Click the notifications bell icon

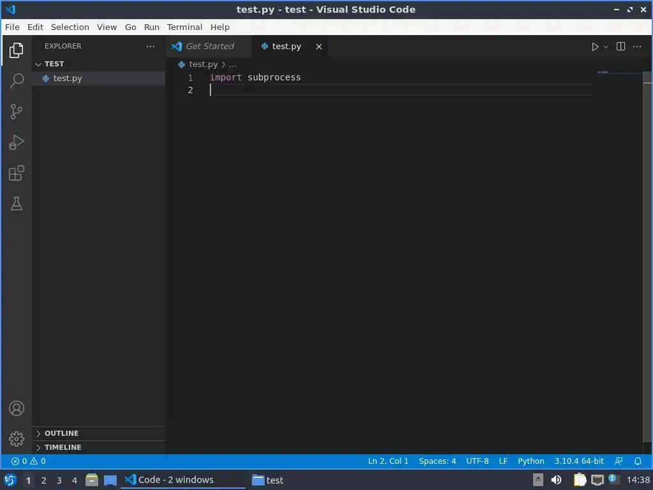tap(638, 461)
